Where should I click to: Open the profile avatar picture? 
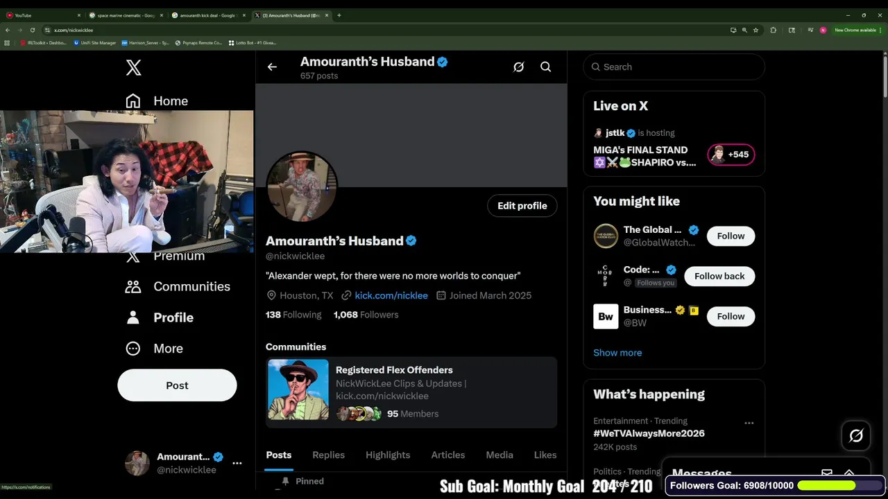click(301, 186)
